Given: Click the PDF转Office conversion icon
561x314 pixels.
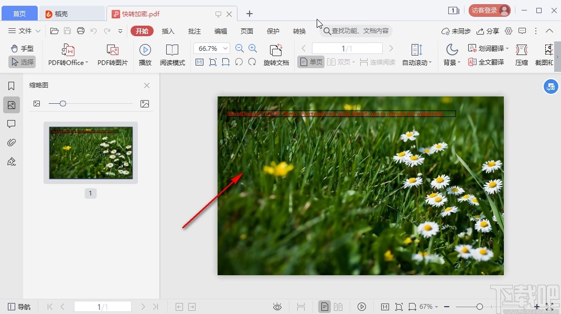Looking at the screenshot, I should point(68,50).
